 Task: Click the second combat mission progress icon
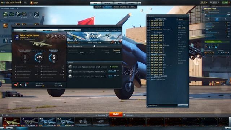[70, 71]
